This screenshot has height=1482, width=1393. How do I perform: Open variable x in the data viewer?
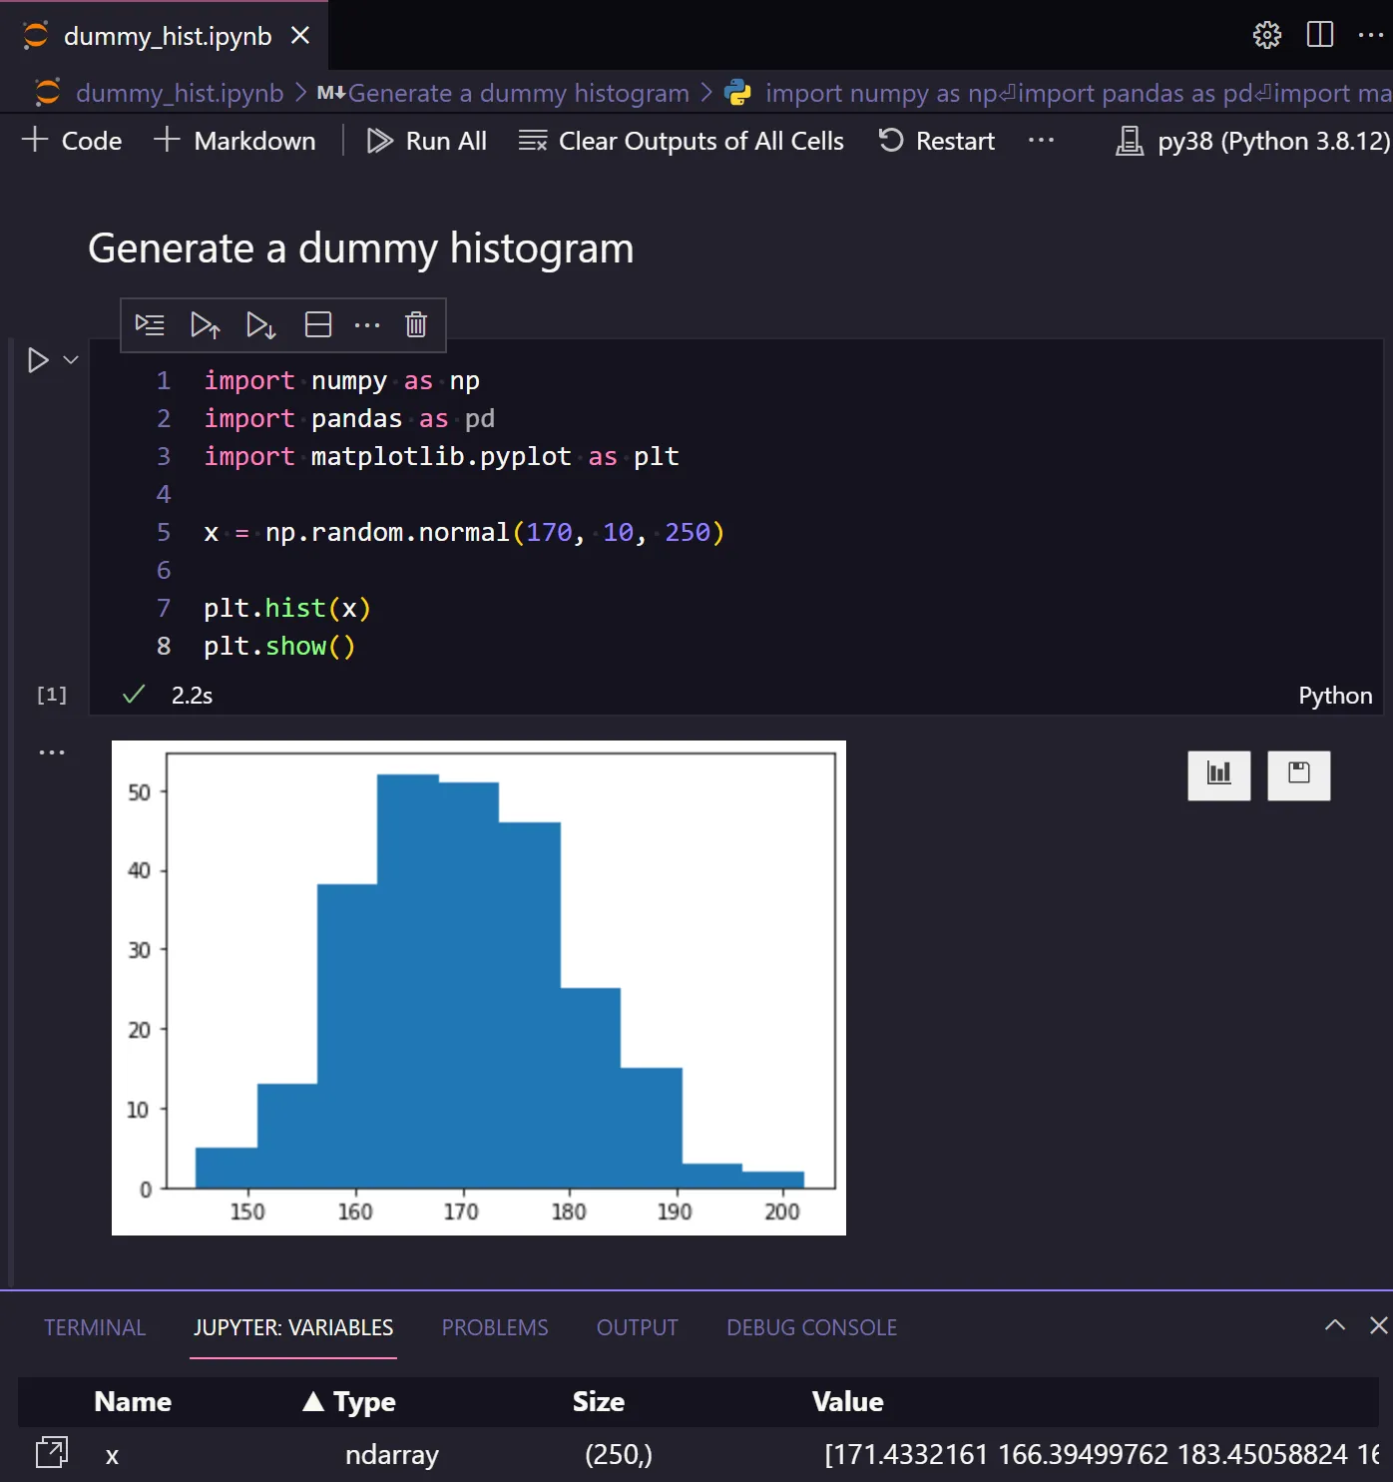tap(51, 1453)
